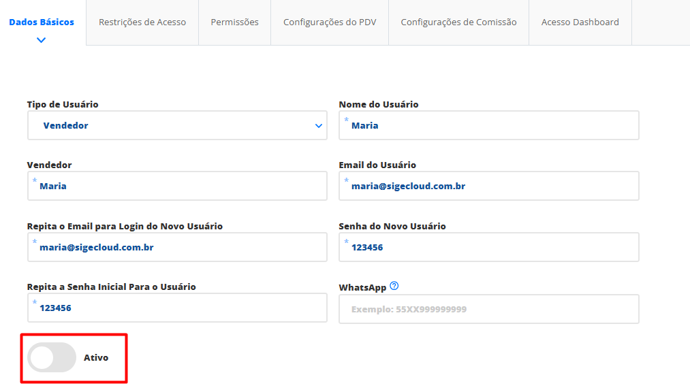Toggle the Ativo switch on

click(52, 357)
